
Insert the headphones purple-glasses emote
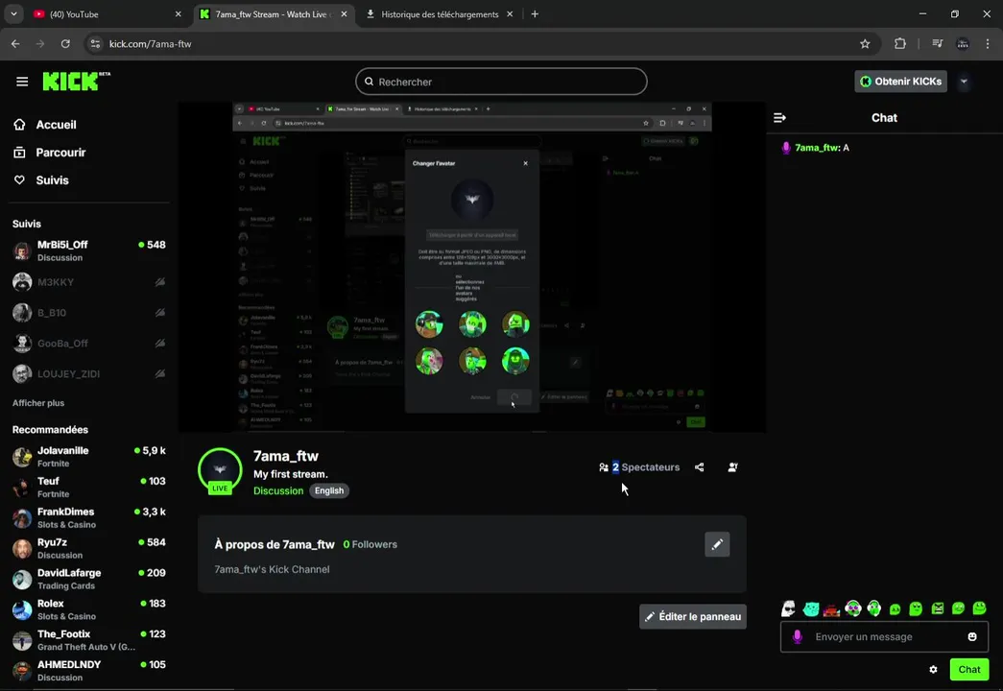[852, 608]
